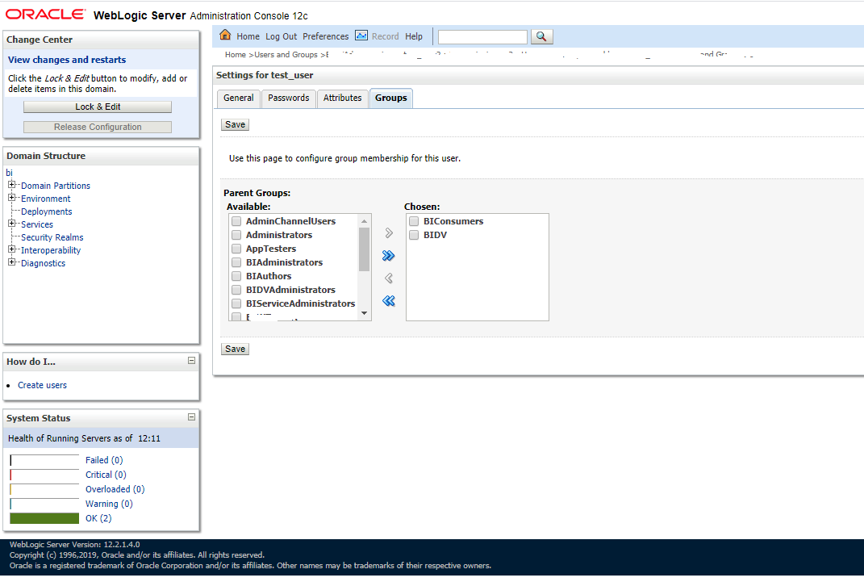
Task: Click Diagnostics tree link
Action: tap(43, 263)
